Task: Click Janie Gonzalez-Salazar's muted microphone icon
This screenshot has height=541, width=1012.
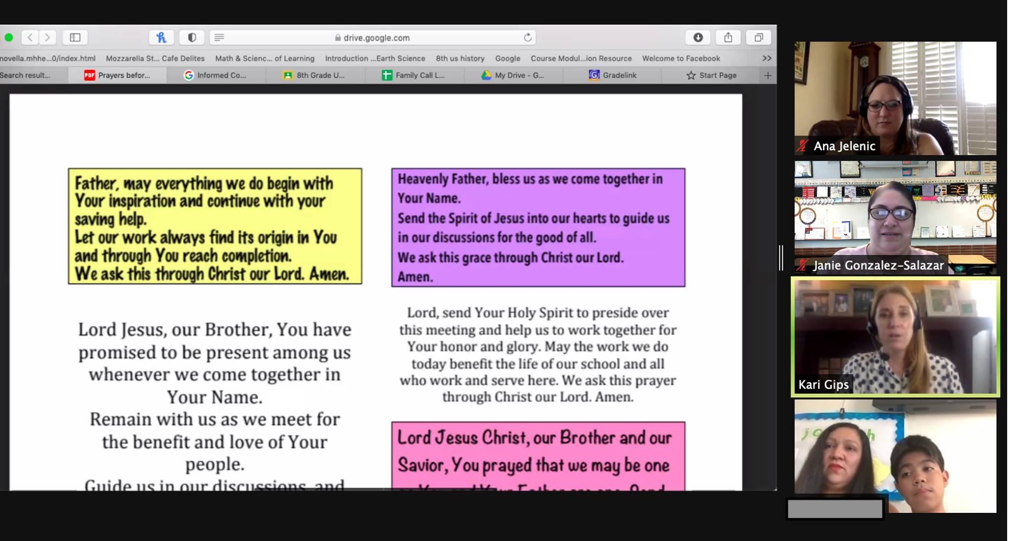Action: pyautogui.click(x=802, y=265)
